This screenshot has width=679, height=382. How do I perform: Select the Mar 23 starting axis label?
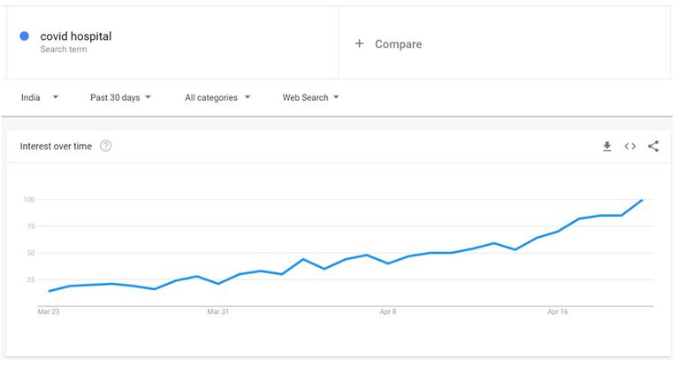[49, 311]
